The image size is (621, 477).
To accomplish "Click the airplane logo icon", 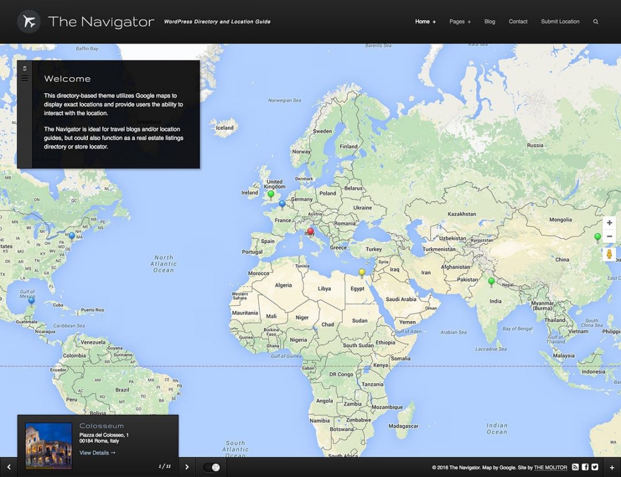I will 29,22.
